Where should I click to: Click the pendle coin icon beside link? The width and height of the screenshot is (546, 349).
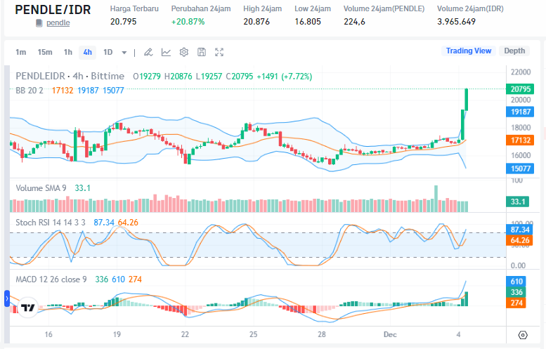tap(39, 23)
